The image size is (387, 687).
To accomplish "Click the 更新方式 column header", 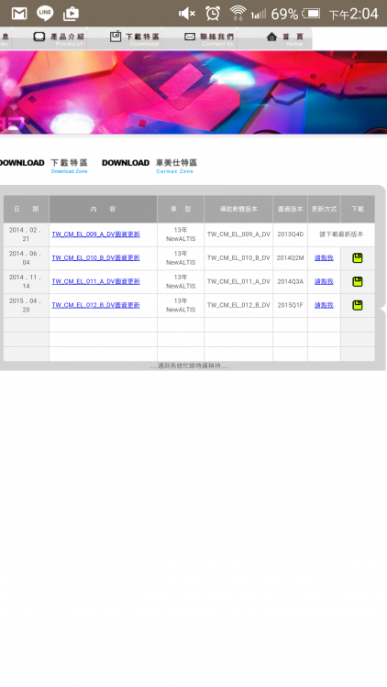I will coord(324,209).
